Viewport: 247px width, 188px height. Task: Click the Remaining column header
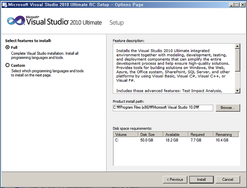pyautogui.click(x=226, y=135)
